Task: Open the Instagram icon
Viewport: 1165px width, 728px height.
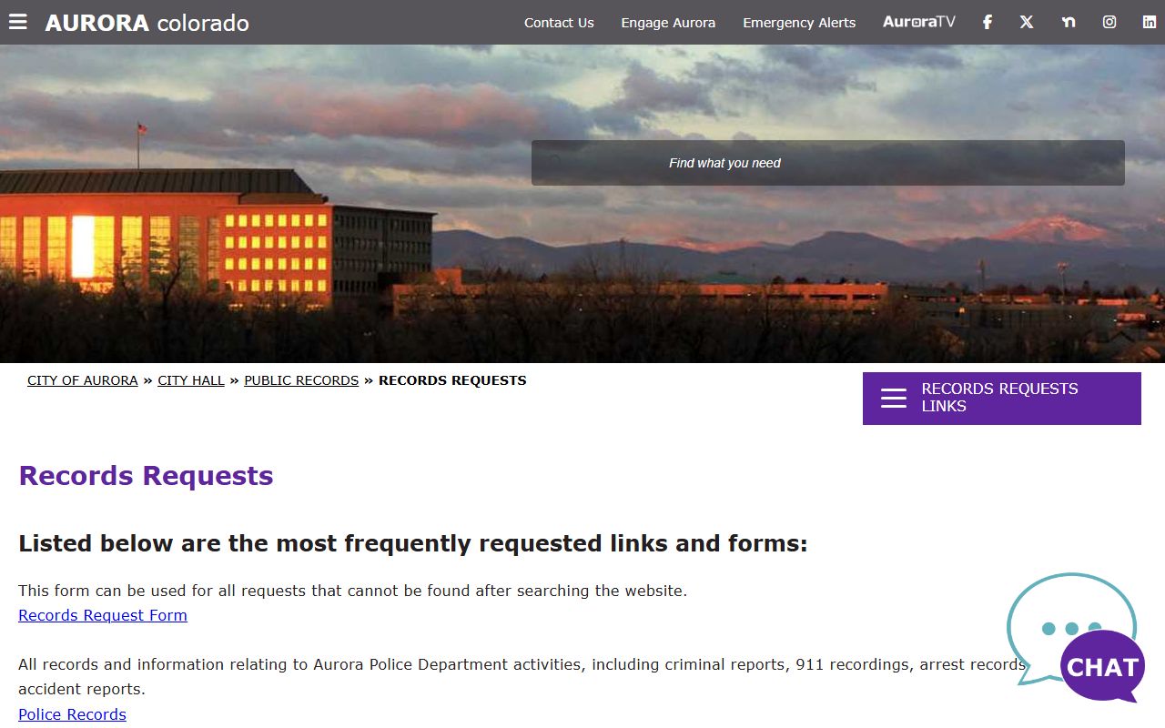Action: pos(1109,22)
